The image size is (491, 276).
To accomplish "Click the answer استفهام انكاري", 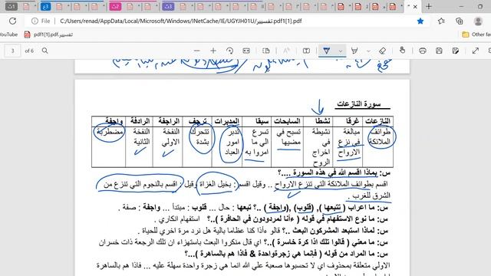I will [180, 219].
